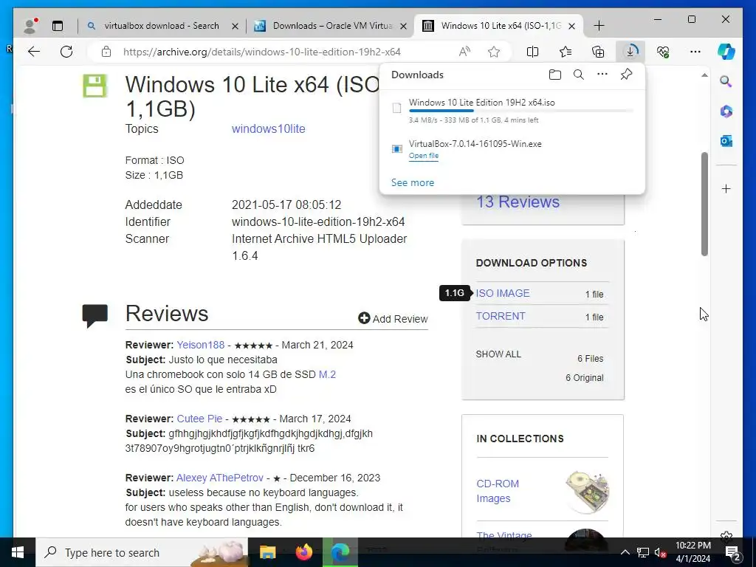
Task: Show hidden tray icons chevron
Action: tap(625, 552)
